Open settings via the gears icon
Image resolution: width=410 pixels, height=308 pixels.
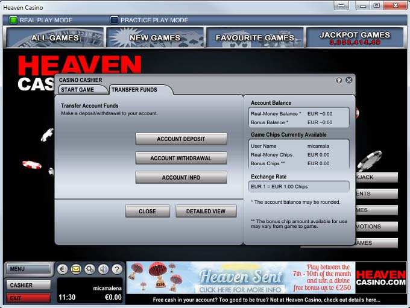[90, 269]
